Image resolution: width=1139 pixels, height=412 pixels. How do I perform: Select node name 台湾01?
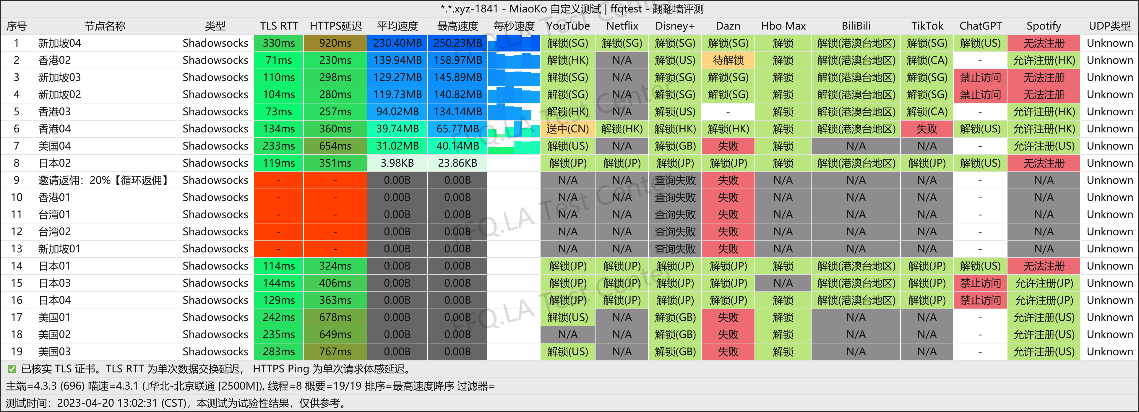[54, 214]
